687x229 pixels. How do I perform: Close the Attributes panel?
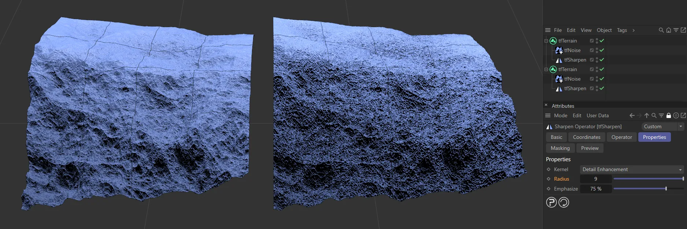tap(546, 105)
